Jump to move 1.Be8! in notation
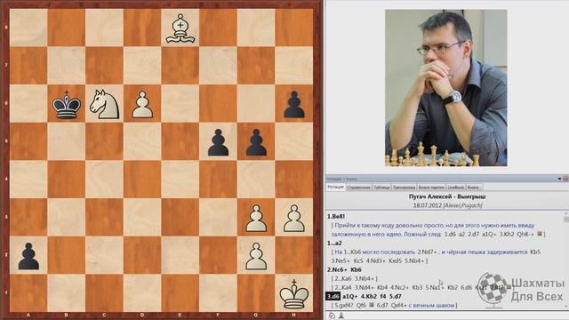Screen dimensions: 569x320 click(336, 217)
